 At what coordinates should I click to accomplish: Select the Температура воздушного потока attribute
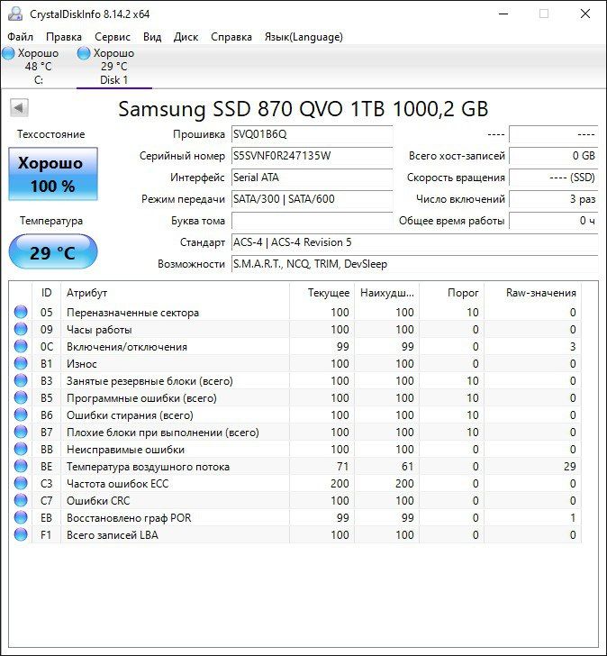pyautogui.click(x=148, y=467)
